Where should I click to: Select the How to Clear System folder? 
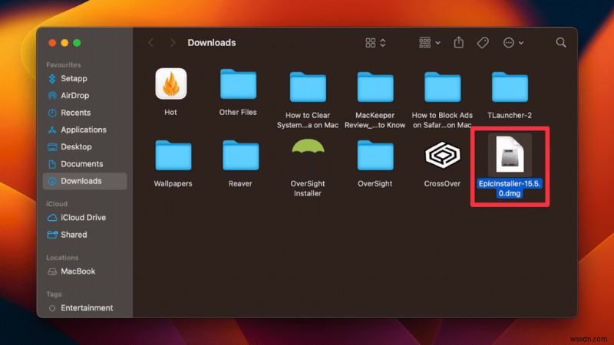click(308, 87)
